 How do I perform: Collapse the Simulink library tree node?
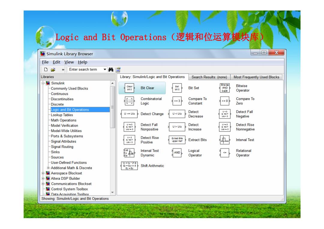pos(43,83)
